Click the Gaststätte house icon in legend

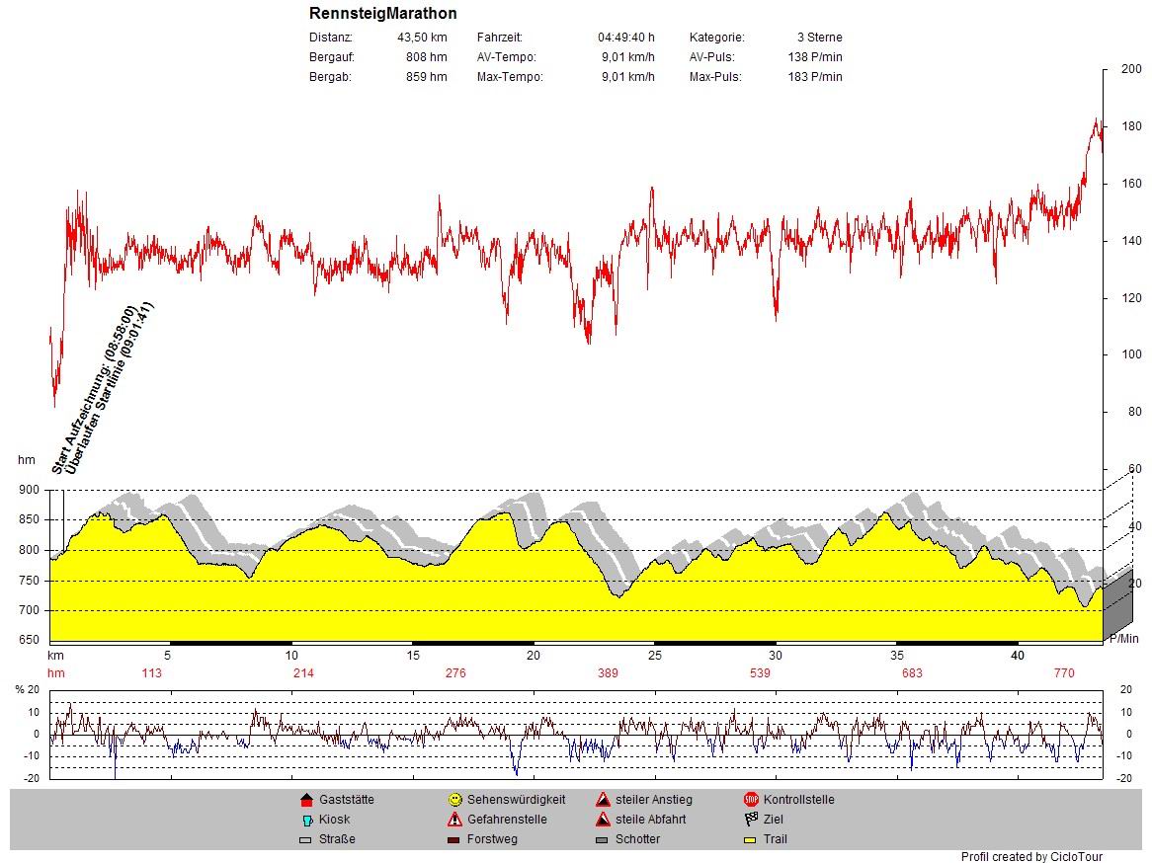(306, 800)
